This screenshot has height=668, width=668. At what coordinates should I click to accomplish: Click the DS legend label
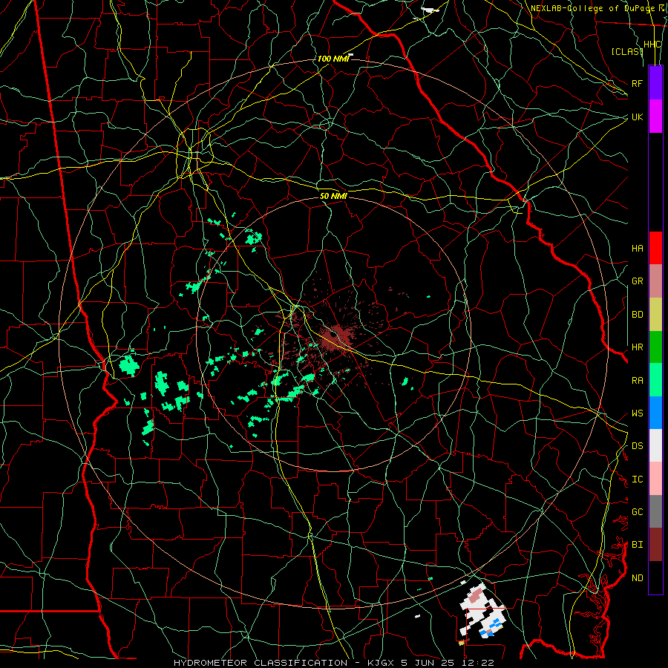point(637,446)
